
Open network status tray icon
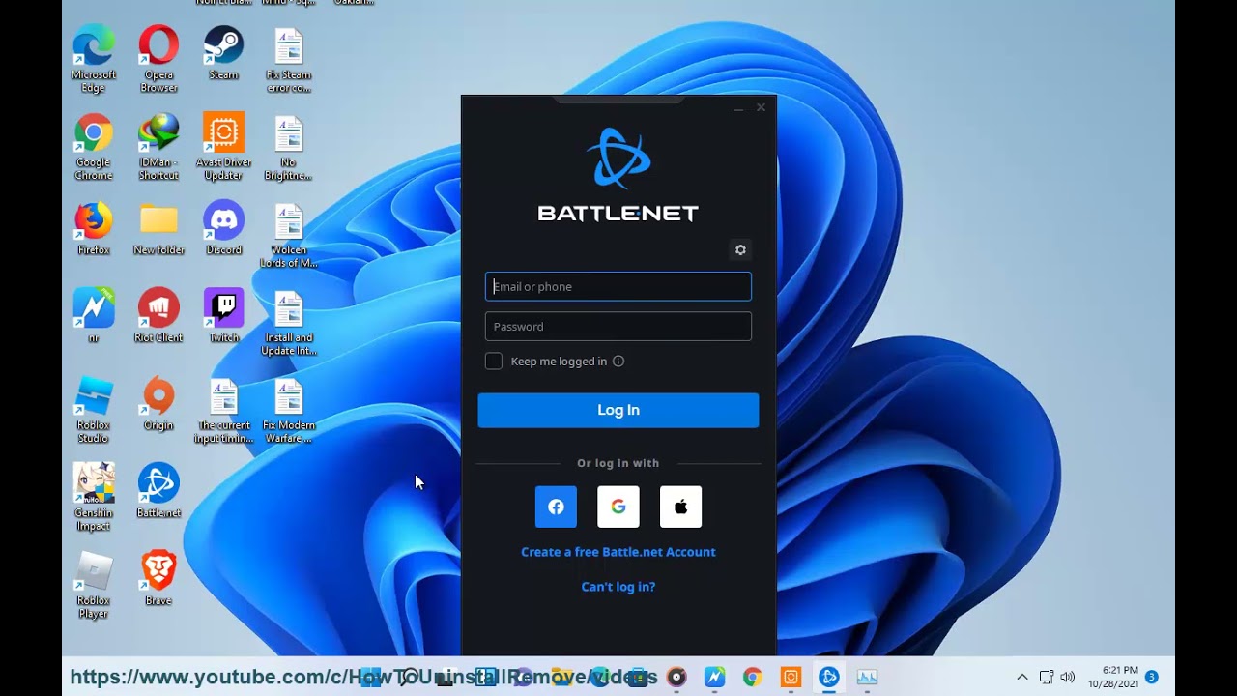point(1046,678)
